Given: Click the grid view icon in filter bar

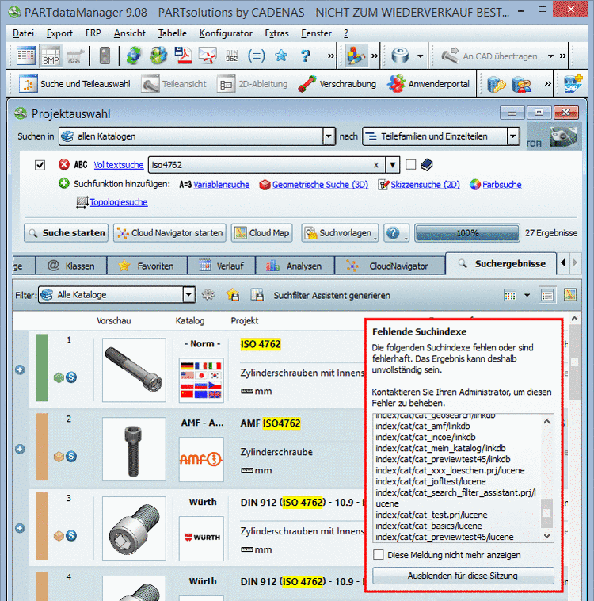Looking at the screenshot, I should click(510, 295).
